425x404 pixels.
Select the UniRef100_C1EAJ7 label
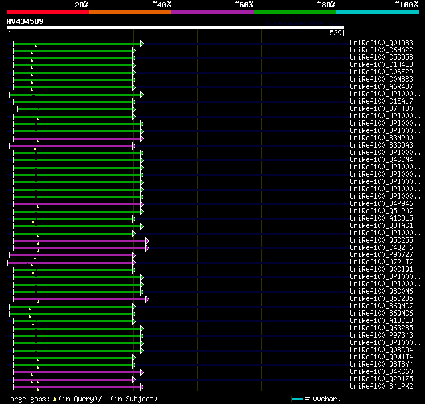point(381,102)
